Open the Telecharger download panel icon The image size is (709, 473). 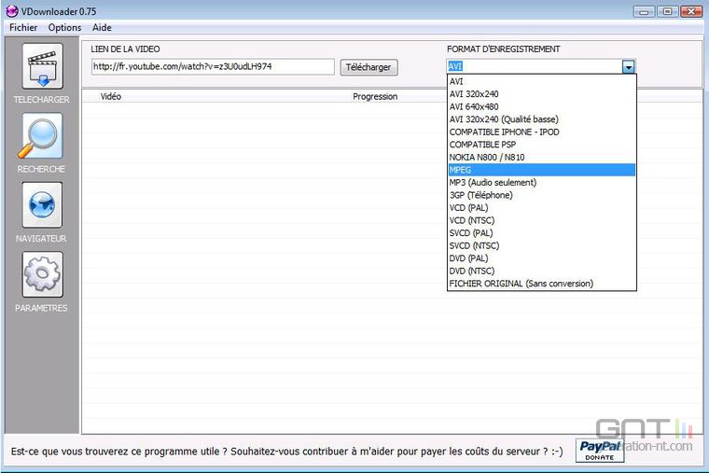coord(43,66)
